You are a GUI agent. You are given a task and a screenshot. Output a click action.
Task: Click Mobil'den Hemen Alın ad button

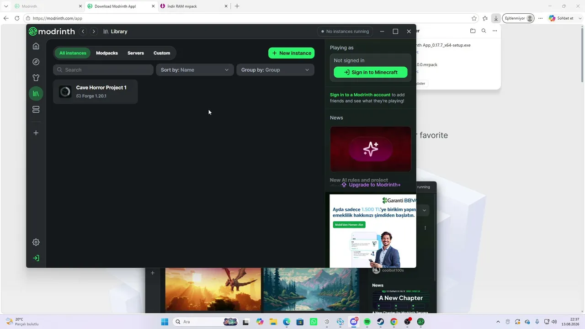pos(349,225)
